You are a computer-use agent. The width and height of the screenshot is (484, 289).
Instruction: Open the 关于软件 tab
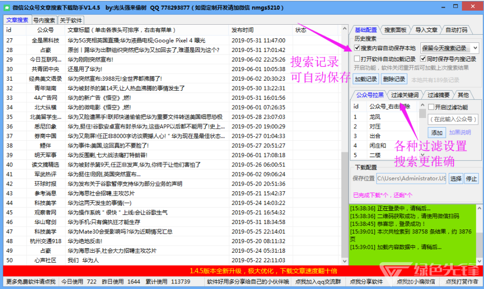71,20
